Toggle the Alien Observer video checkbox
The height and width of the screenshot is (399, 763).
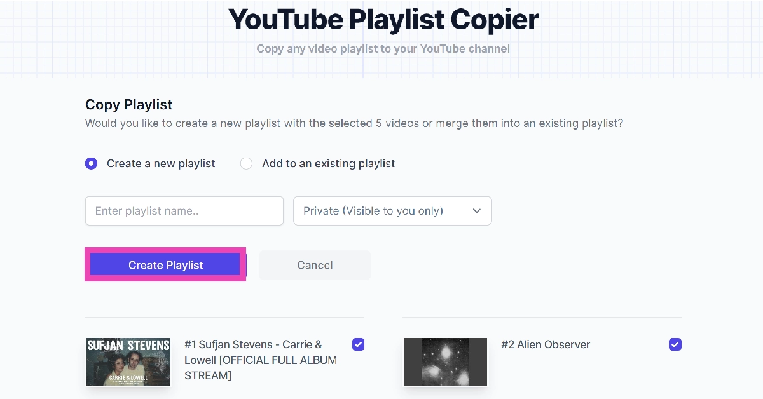(x=675, y=344)
